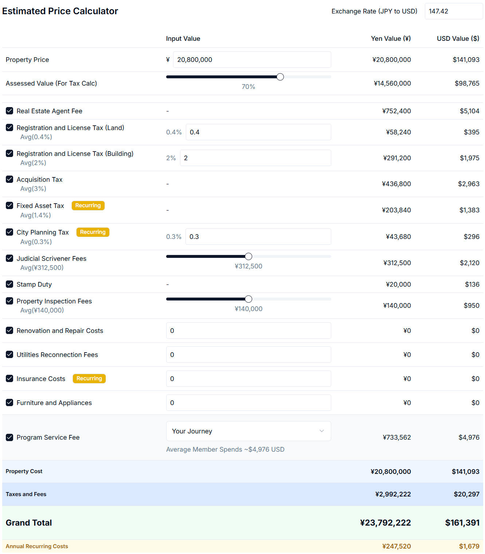Uncheck the Insurance Costs checkbox

(9, 378)
